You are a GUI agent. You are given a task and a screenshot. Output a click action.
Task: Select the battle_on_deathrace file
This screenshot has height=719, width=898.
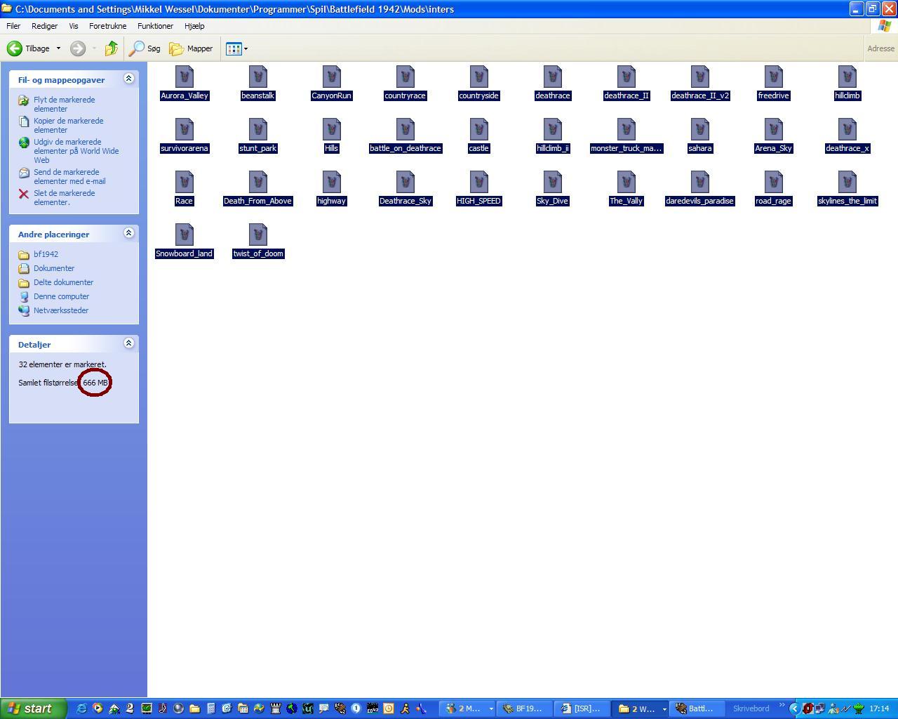point(405,136)
